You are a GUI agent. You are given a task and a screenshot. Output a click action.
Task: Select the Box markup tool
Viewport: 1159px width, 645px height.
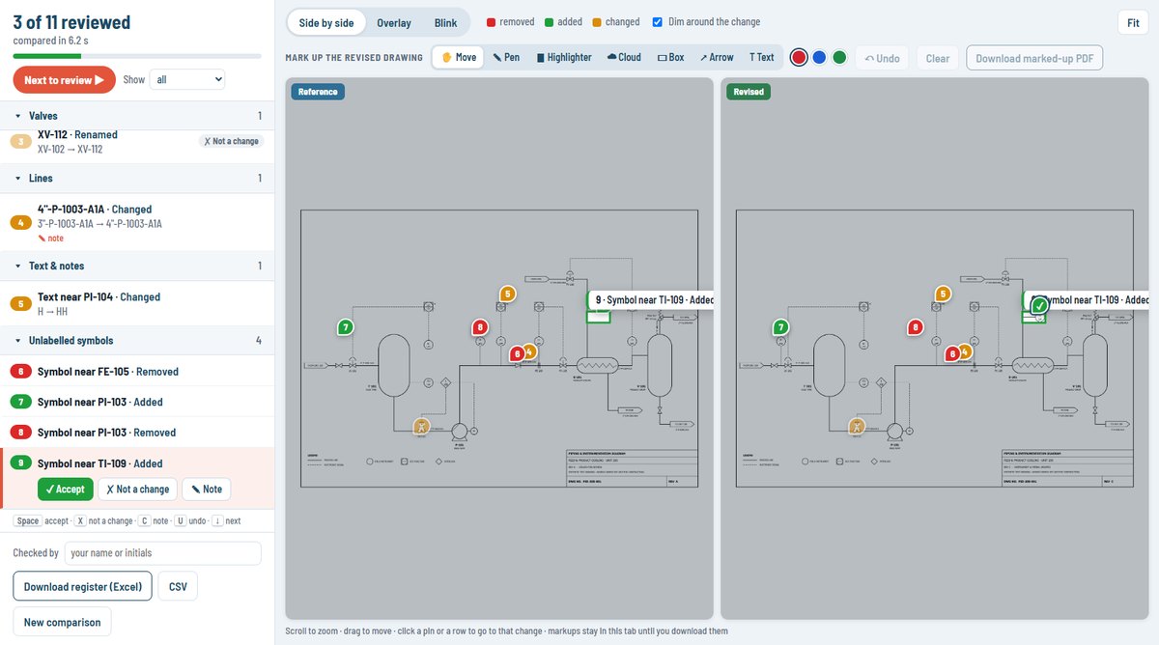click(670, 57)
